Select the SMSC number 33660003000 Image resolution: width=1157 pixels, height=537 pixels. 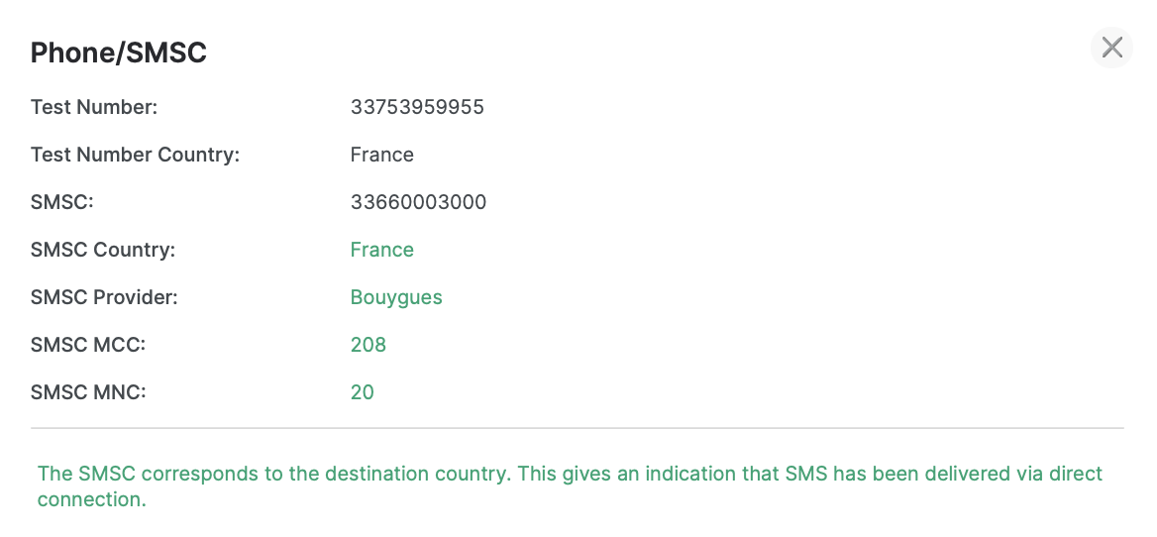coord(418,202)
